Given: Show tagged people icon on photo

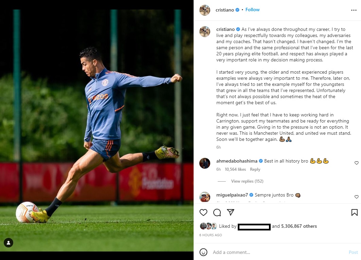Looking at the screenshot, I should click(x=8, y=242).
